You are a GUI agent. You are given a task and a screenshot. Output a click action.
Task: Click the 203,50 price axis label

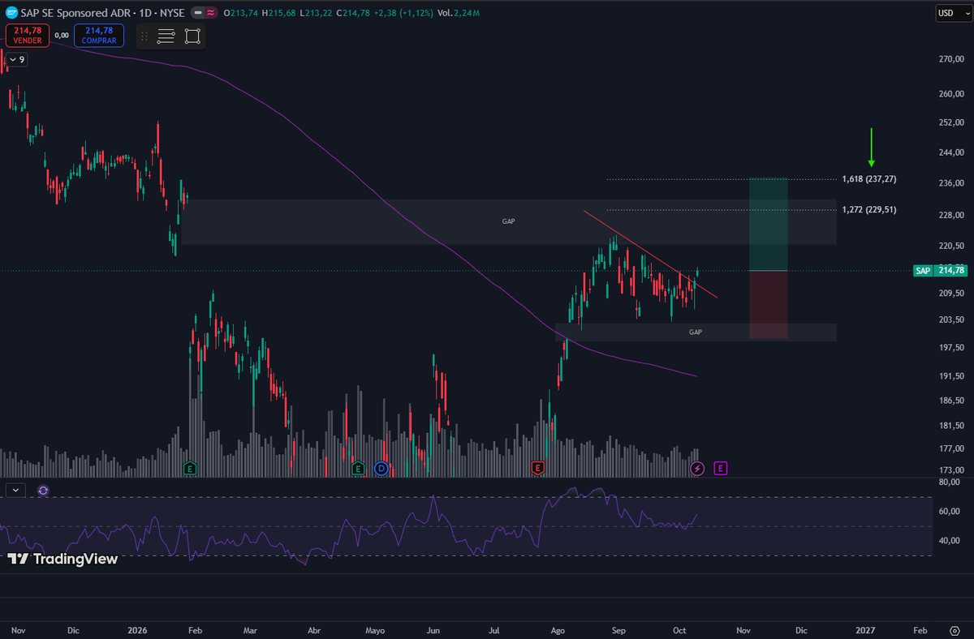coord(950,320)
